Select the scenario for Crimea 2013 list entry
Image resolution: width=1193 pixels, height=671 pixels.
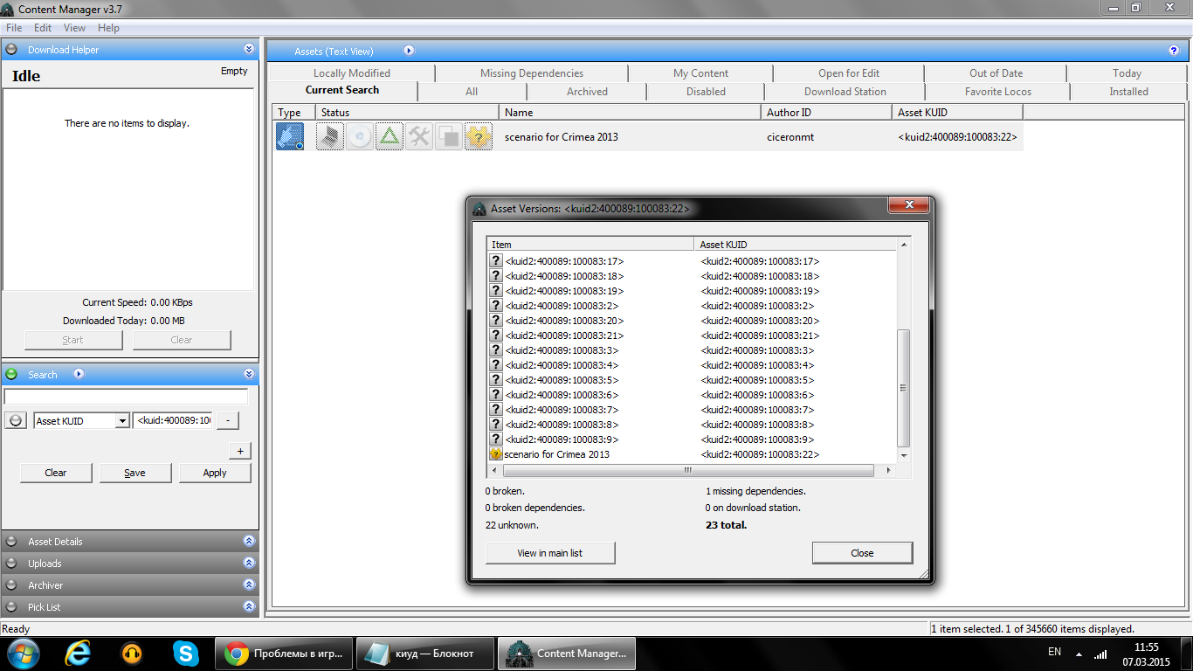tap(557, 454)
